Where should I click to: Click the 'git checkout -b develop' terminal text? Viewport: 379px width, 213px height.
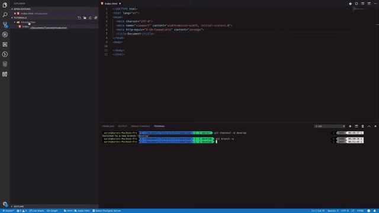(x=230, y=133)
